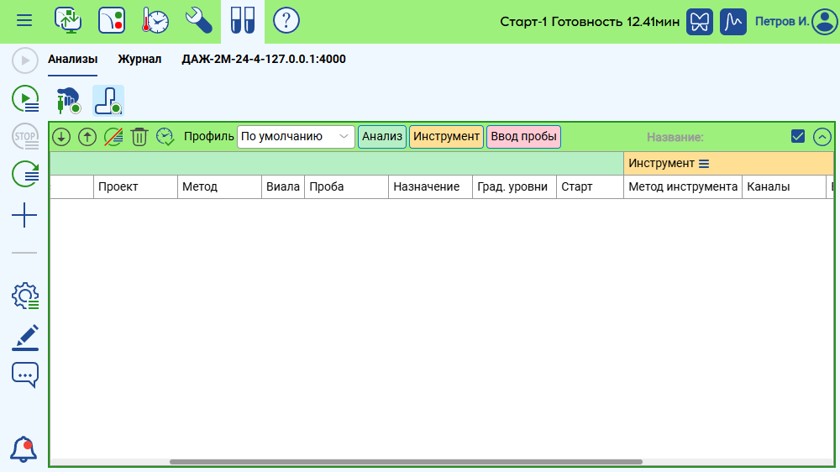
Task: Open the hamburger main menu
Action: coord(25,20)
